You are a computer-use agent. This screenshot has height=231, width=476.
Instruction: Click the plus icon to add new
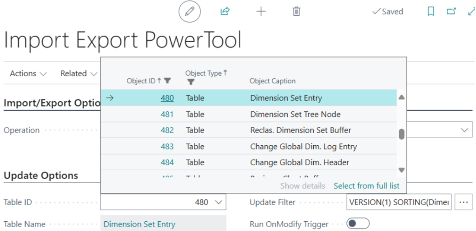click(x=261, y=12)
